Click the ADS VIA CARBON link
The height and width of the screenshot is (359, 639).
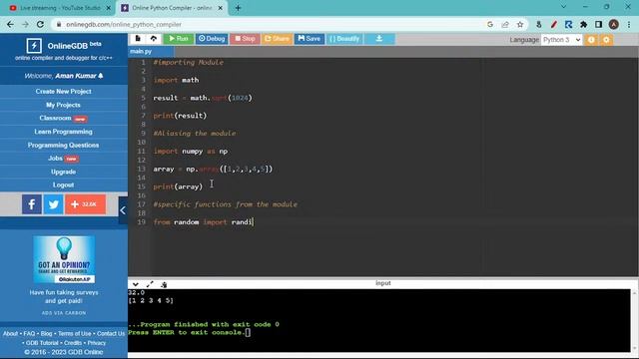(x=64, y=313)
